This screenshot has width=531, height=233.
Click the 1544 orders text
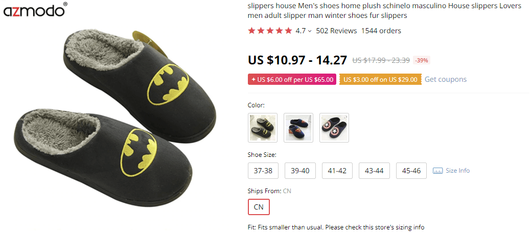[x=381, y=31]
